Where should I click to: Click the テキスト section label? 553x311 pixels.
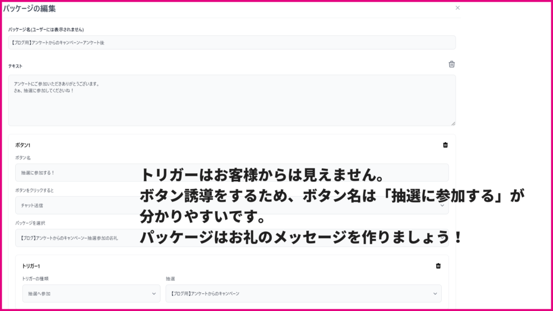[x=15, y=66]
